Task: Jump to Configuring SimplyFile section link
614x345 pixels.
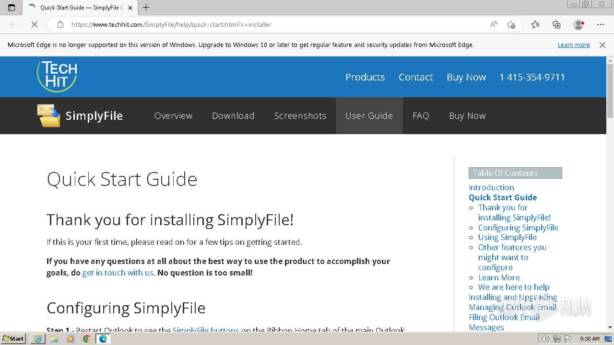Action: coord(518,228)
